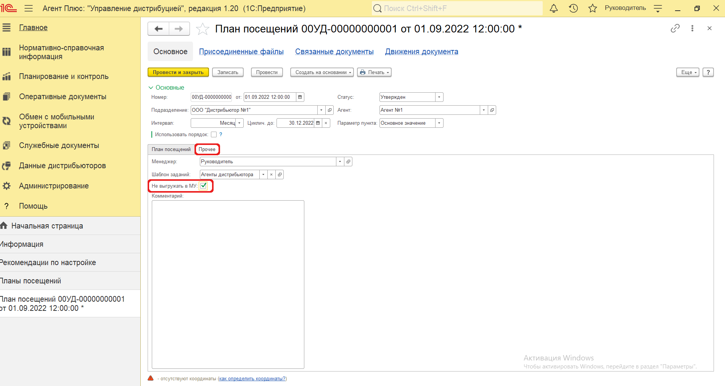Click the Номер input field

[211, 97]
